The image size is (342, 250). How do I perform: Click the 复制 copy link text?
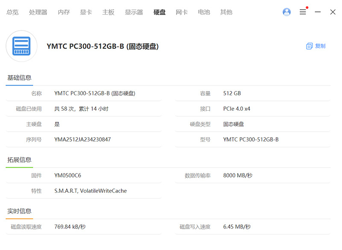pos(320,46)
